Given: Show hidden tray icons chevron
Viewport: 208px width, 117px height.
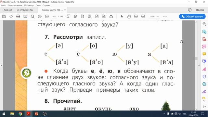Looking at the screenshot, I should [164, 114].
